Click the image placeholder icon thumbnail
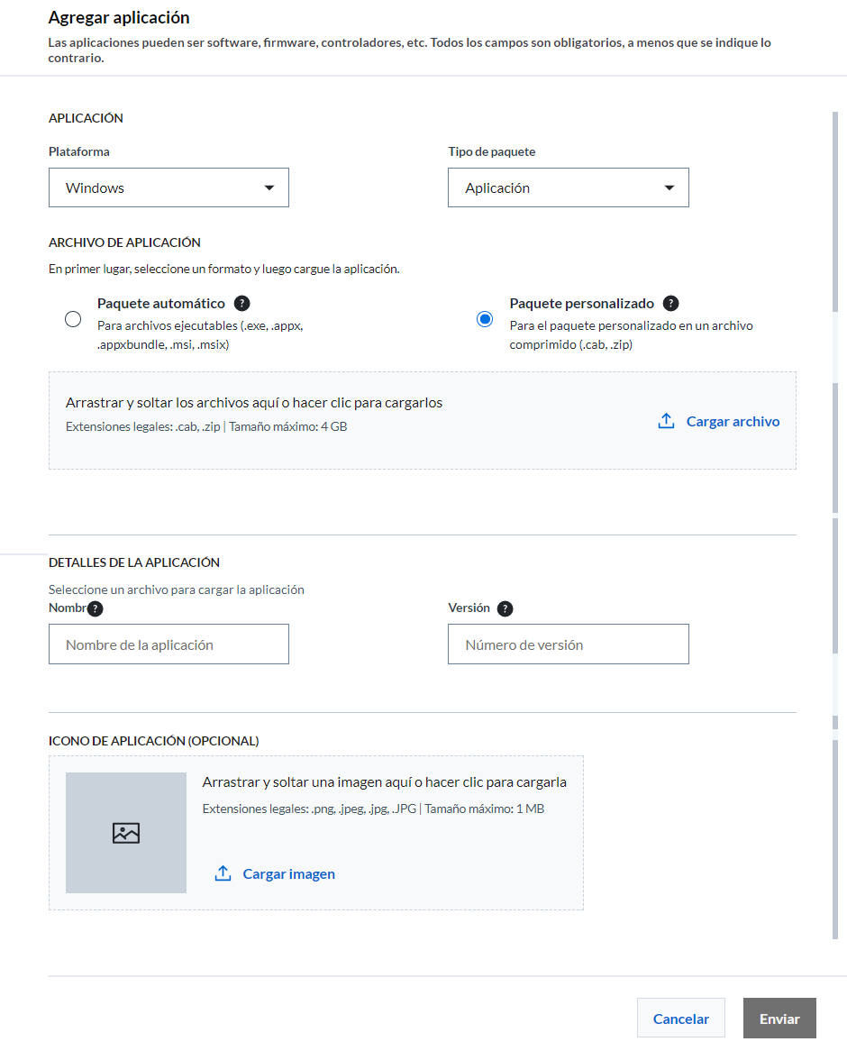The width and height of the screenshot is (847, 1060). coord(126,833)
